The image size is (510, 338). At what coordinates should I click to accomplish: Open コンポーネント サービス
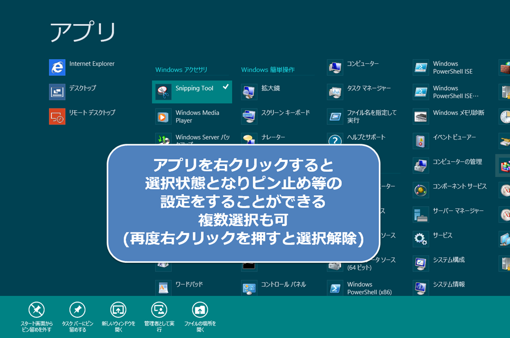(450, 190)
